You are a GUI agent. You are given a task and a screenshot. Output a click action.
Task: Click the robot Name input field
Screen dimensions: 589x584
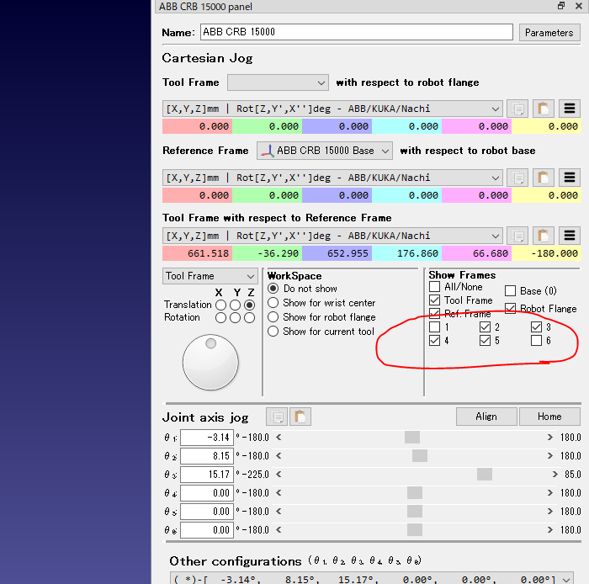(x=355, y=32)
